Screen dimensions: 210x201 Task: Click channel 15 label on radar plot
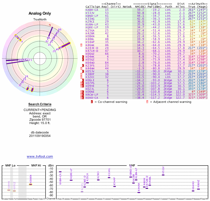point(30,60)
